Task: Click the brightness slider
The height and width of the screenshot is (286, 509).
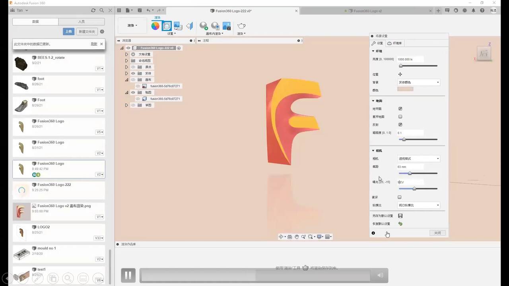Action: 418,66
